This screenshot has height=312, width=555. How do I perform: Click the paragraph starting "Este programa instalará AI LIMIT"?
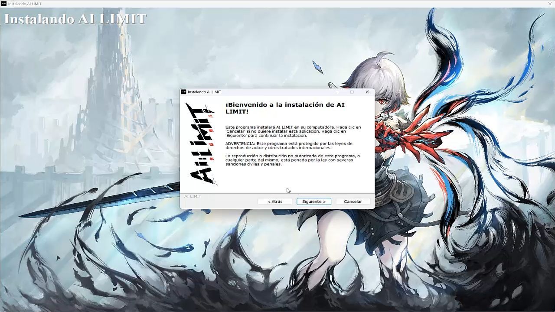(x=293, y=131)
